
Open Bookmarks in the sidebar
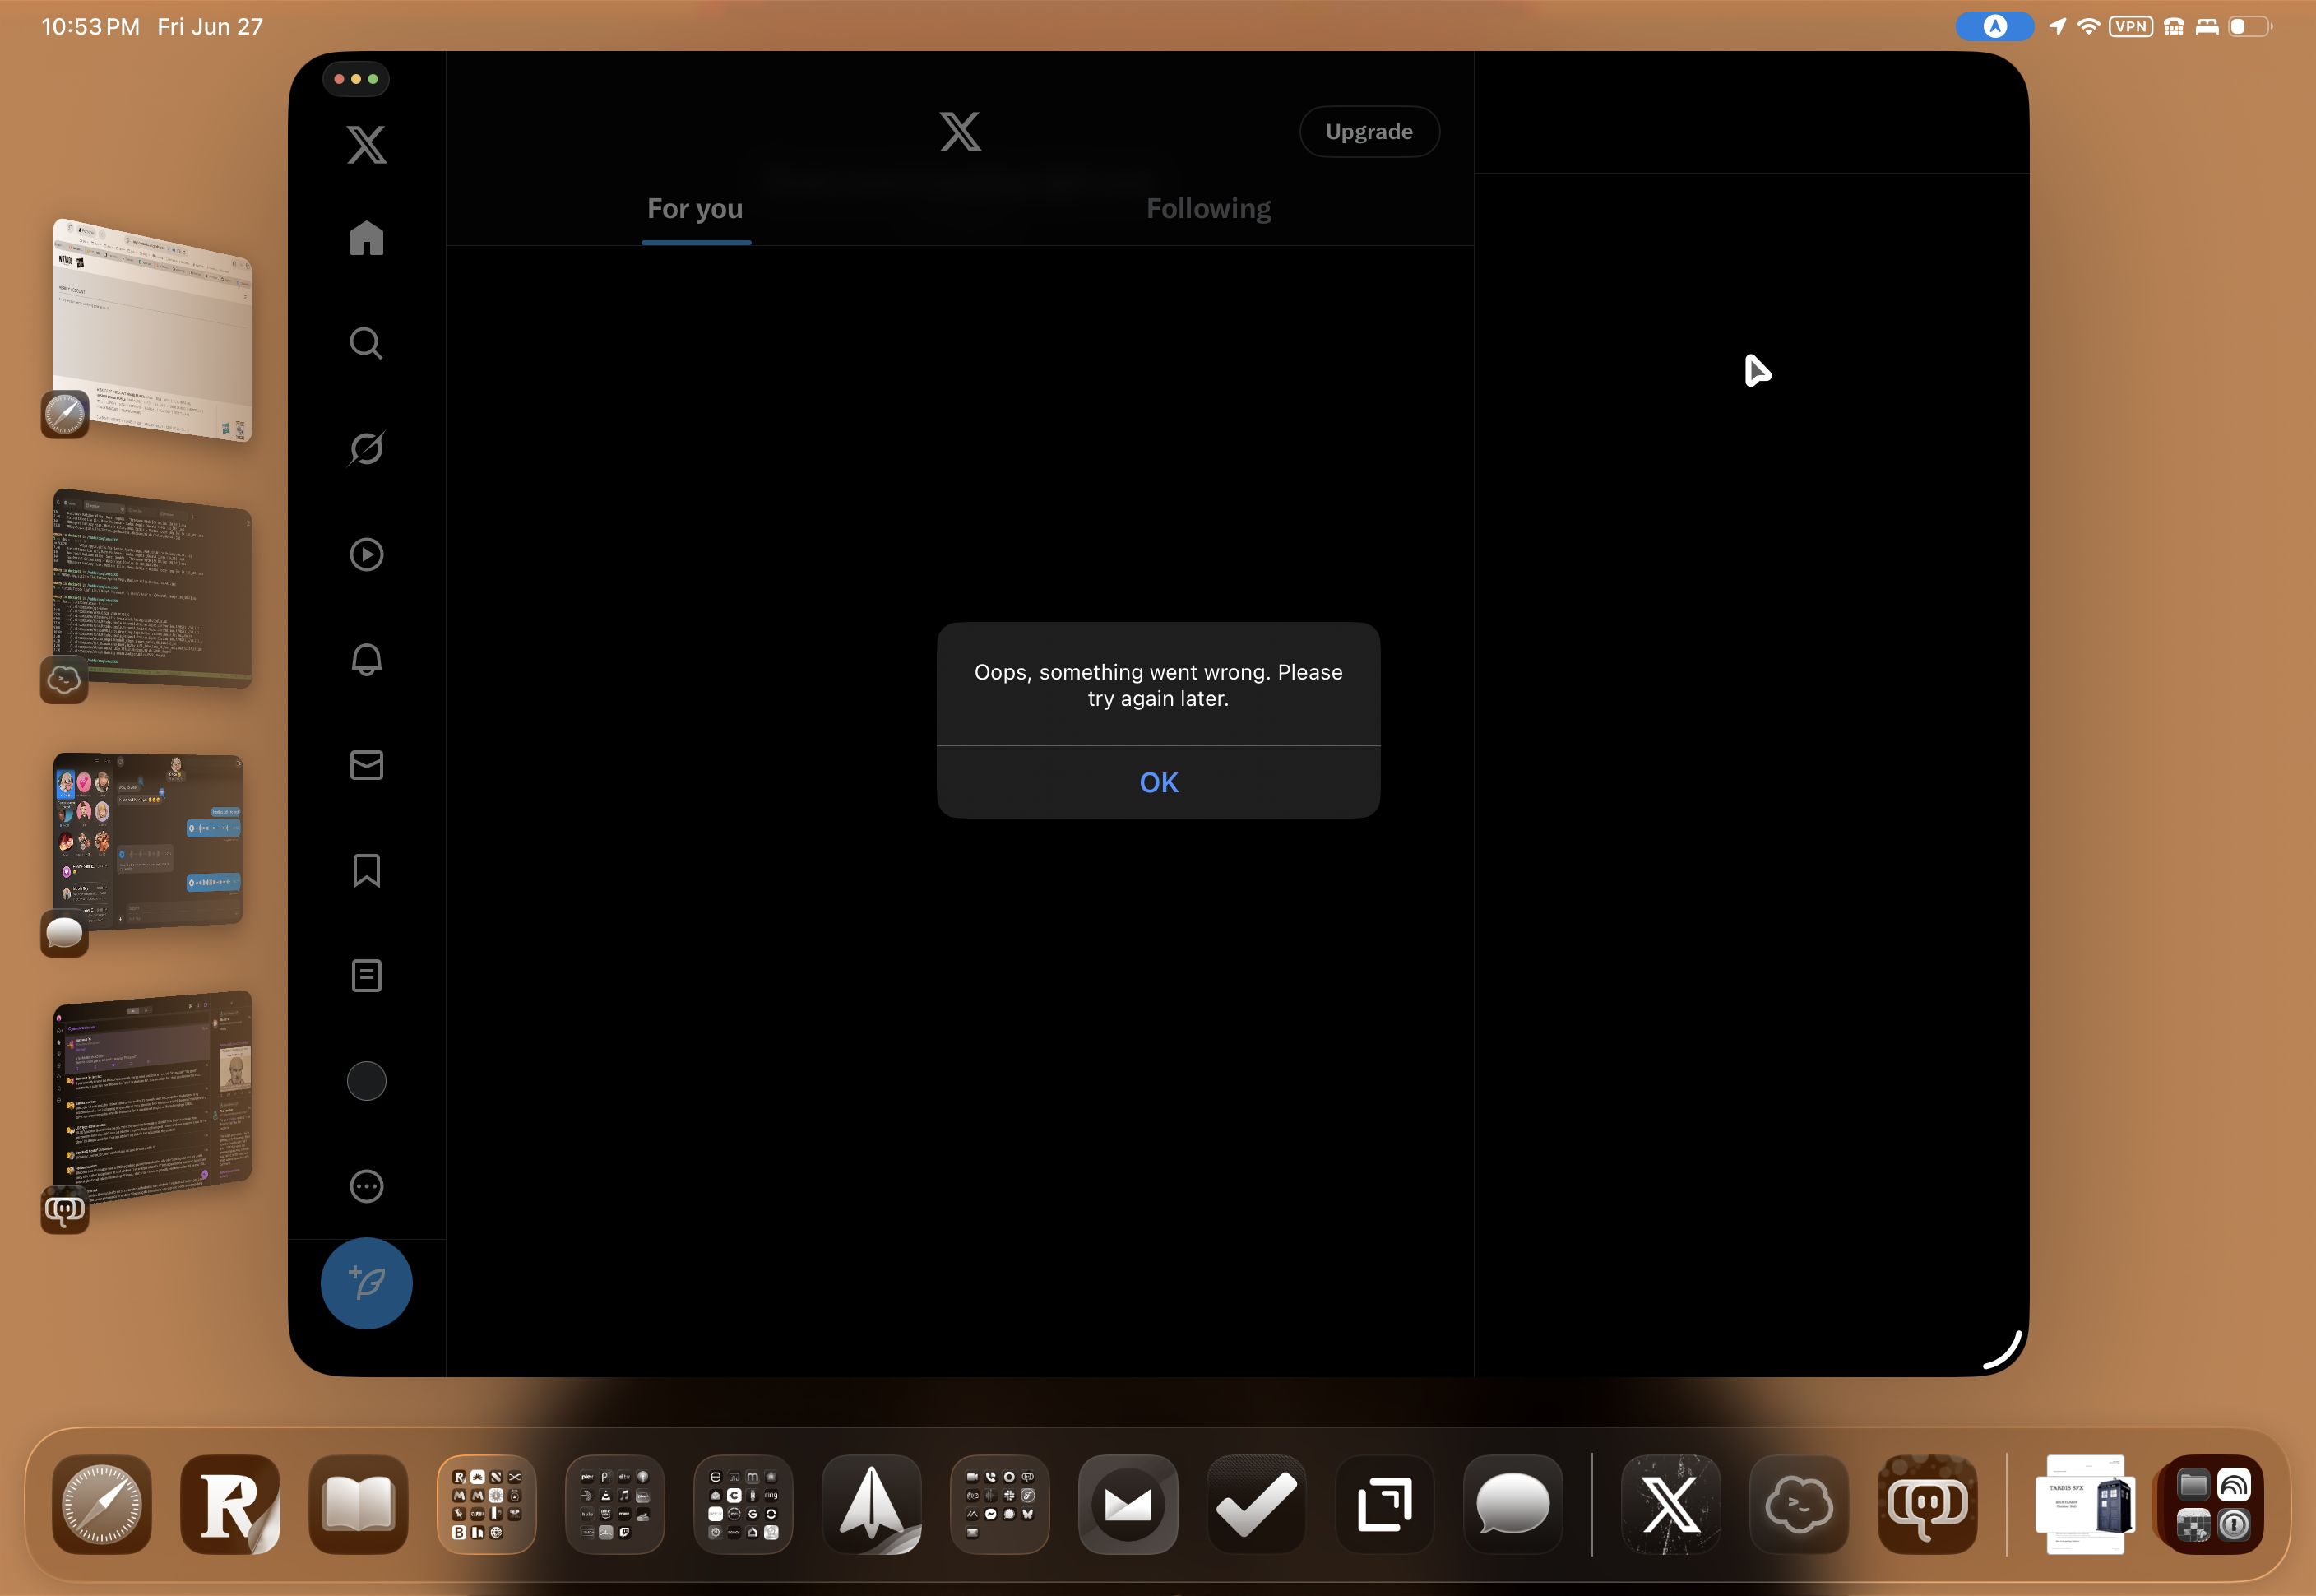367,870
